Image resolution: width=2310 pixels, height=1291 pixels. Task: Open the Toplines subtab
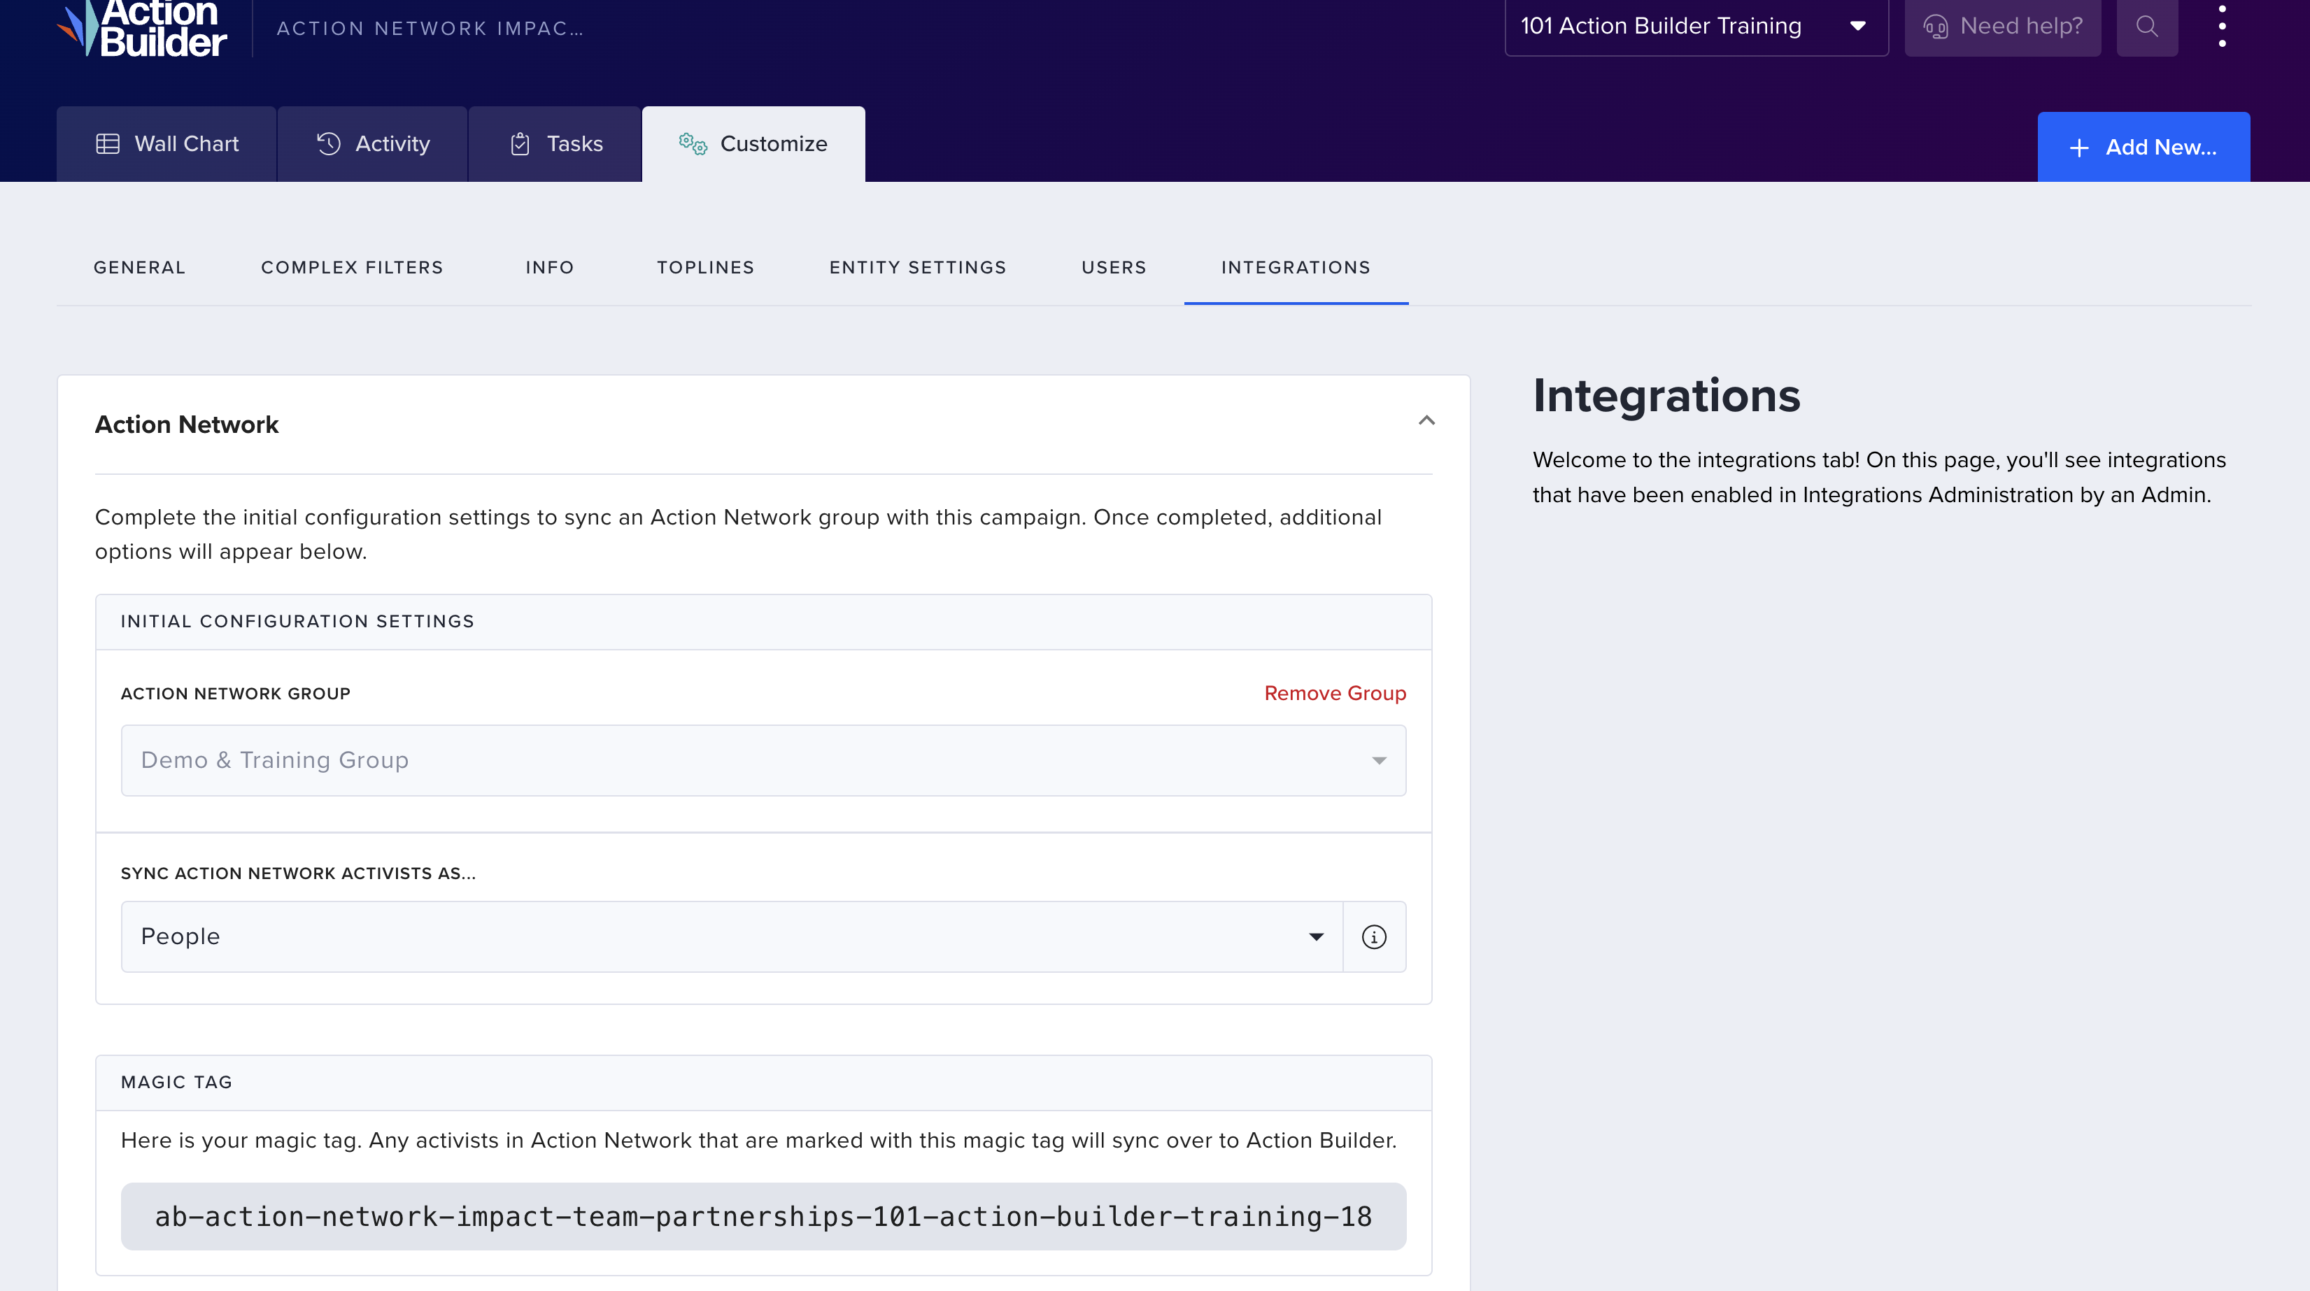pyautogui.click(x=706, y=267)
